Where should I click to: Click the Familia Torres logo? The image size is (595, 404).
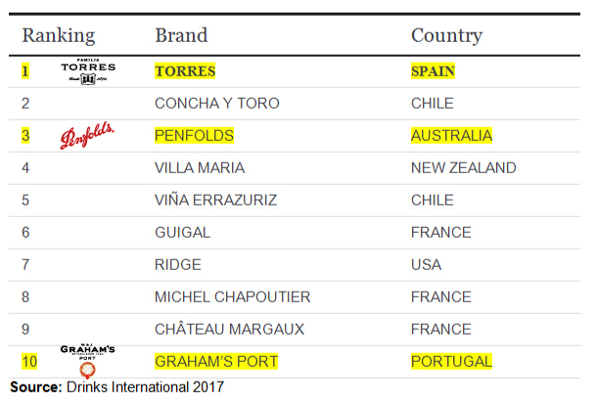pyautogui.click(x=88, y=71)
